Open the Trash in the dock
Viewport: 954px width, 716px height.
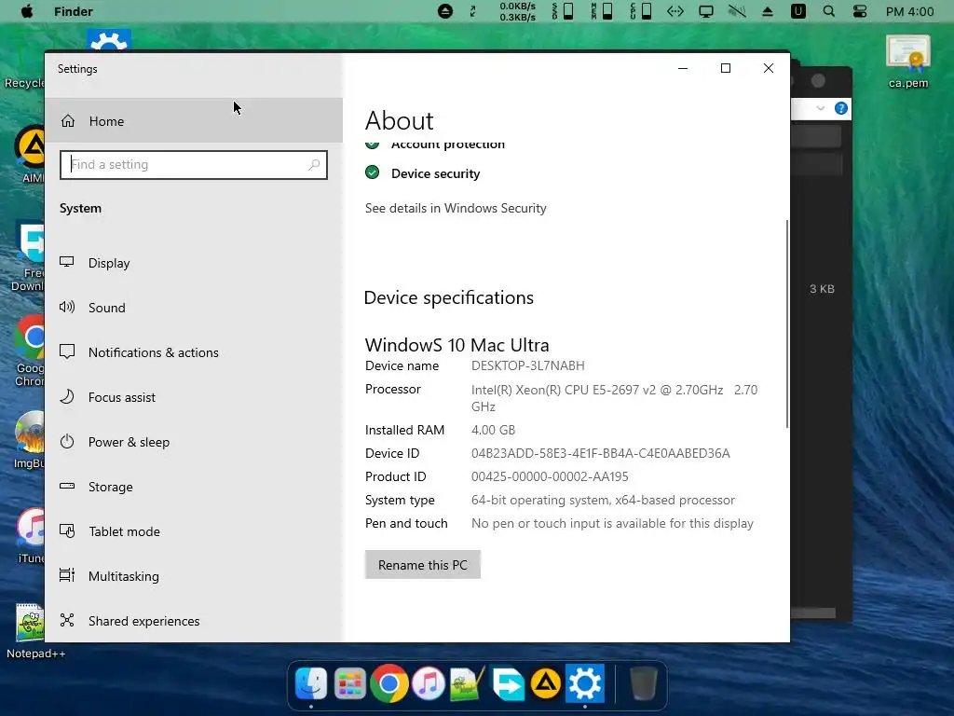click(x=643, y=683)
